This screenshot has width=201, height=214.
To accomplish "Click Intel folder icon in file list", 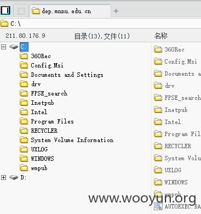I will click(158, 122).
